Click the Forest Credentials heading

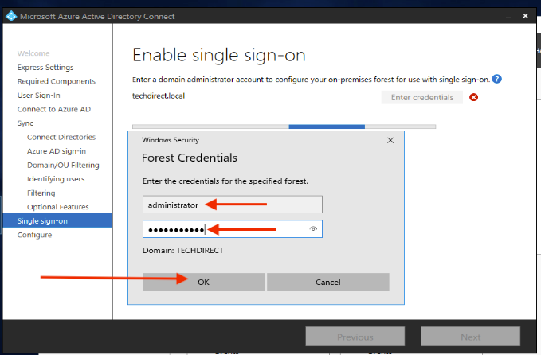coord(190,158)
